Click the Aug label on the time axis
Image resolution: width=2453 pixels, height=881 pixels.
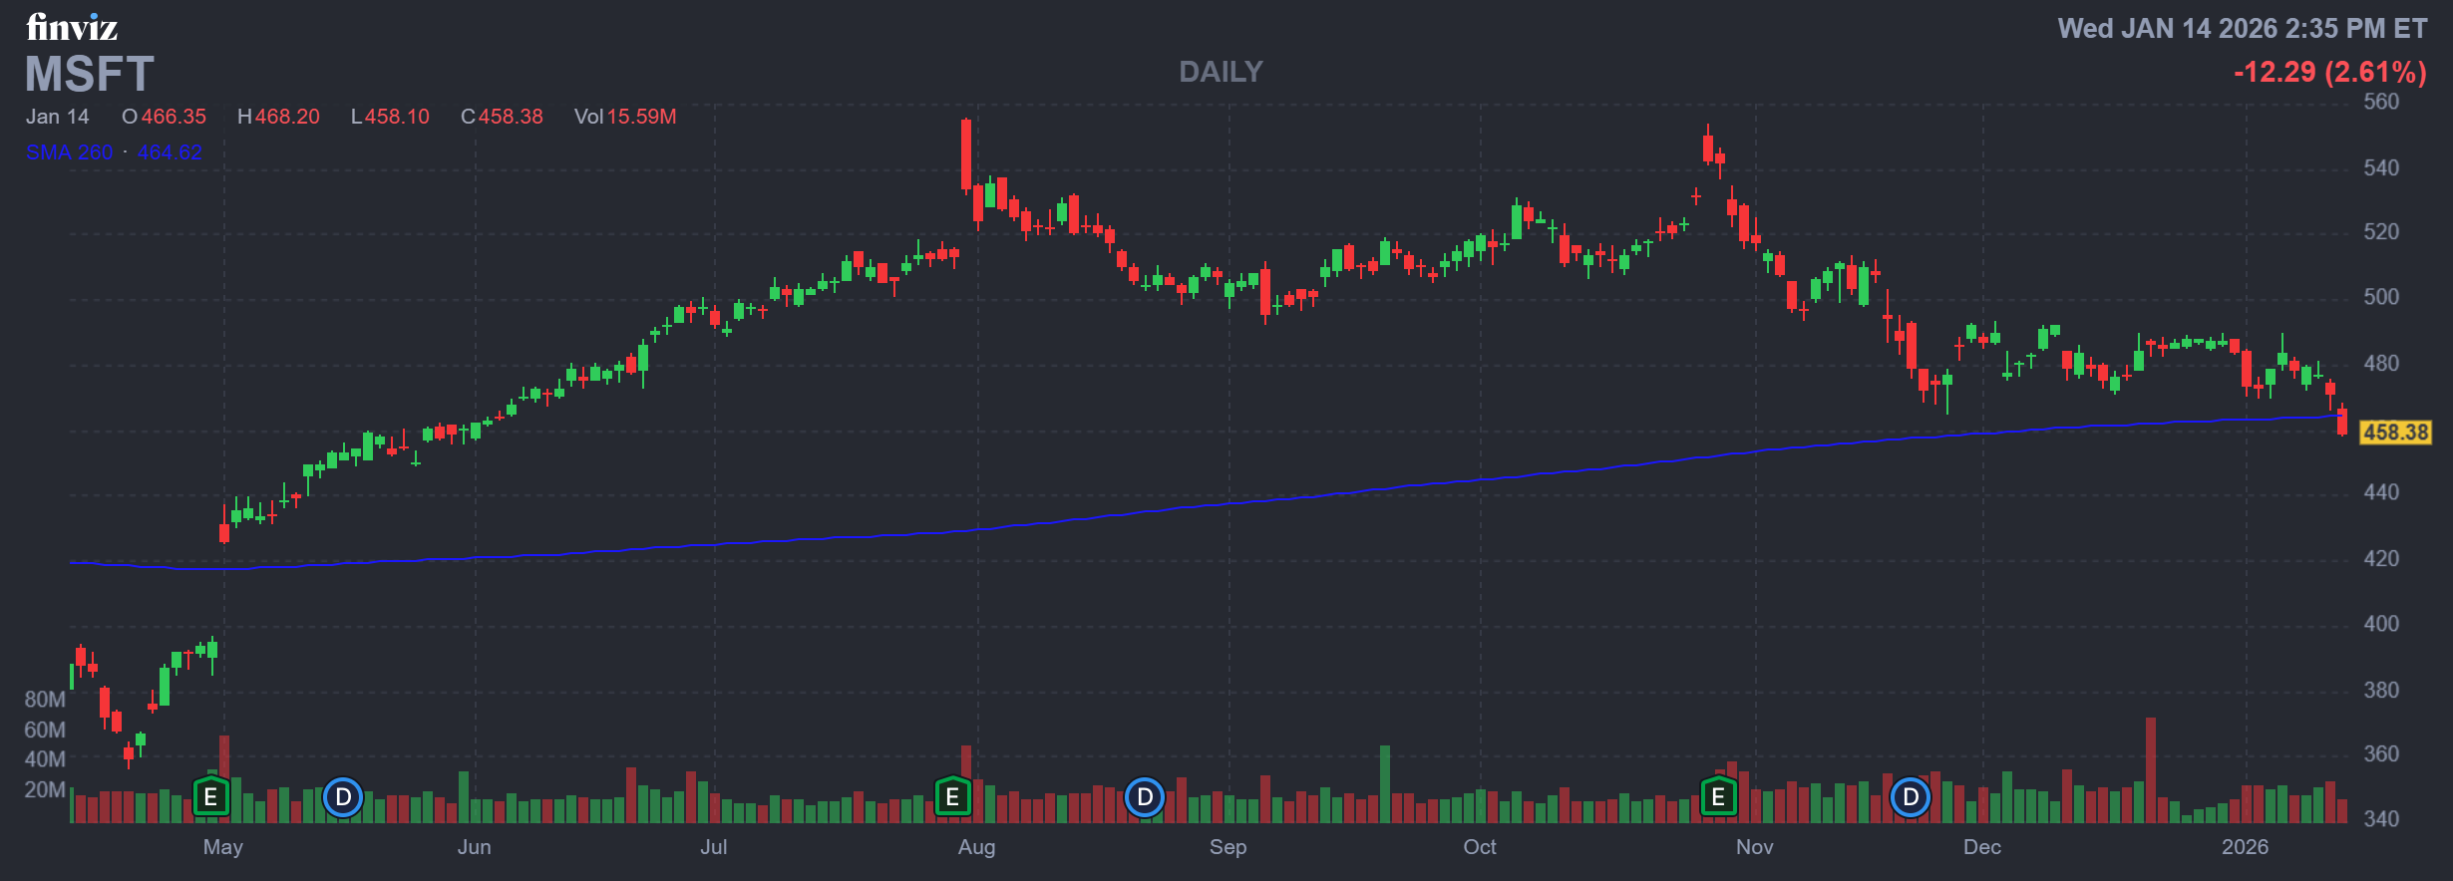pyautogui.click(x=976, y=847)
